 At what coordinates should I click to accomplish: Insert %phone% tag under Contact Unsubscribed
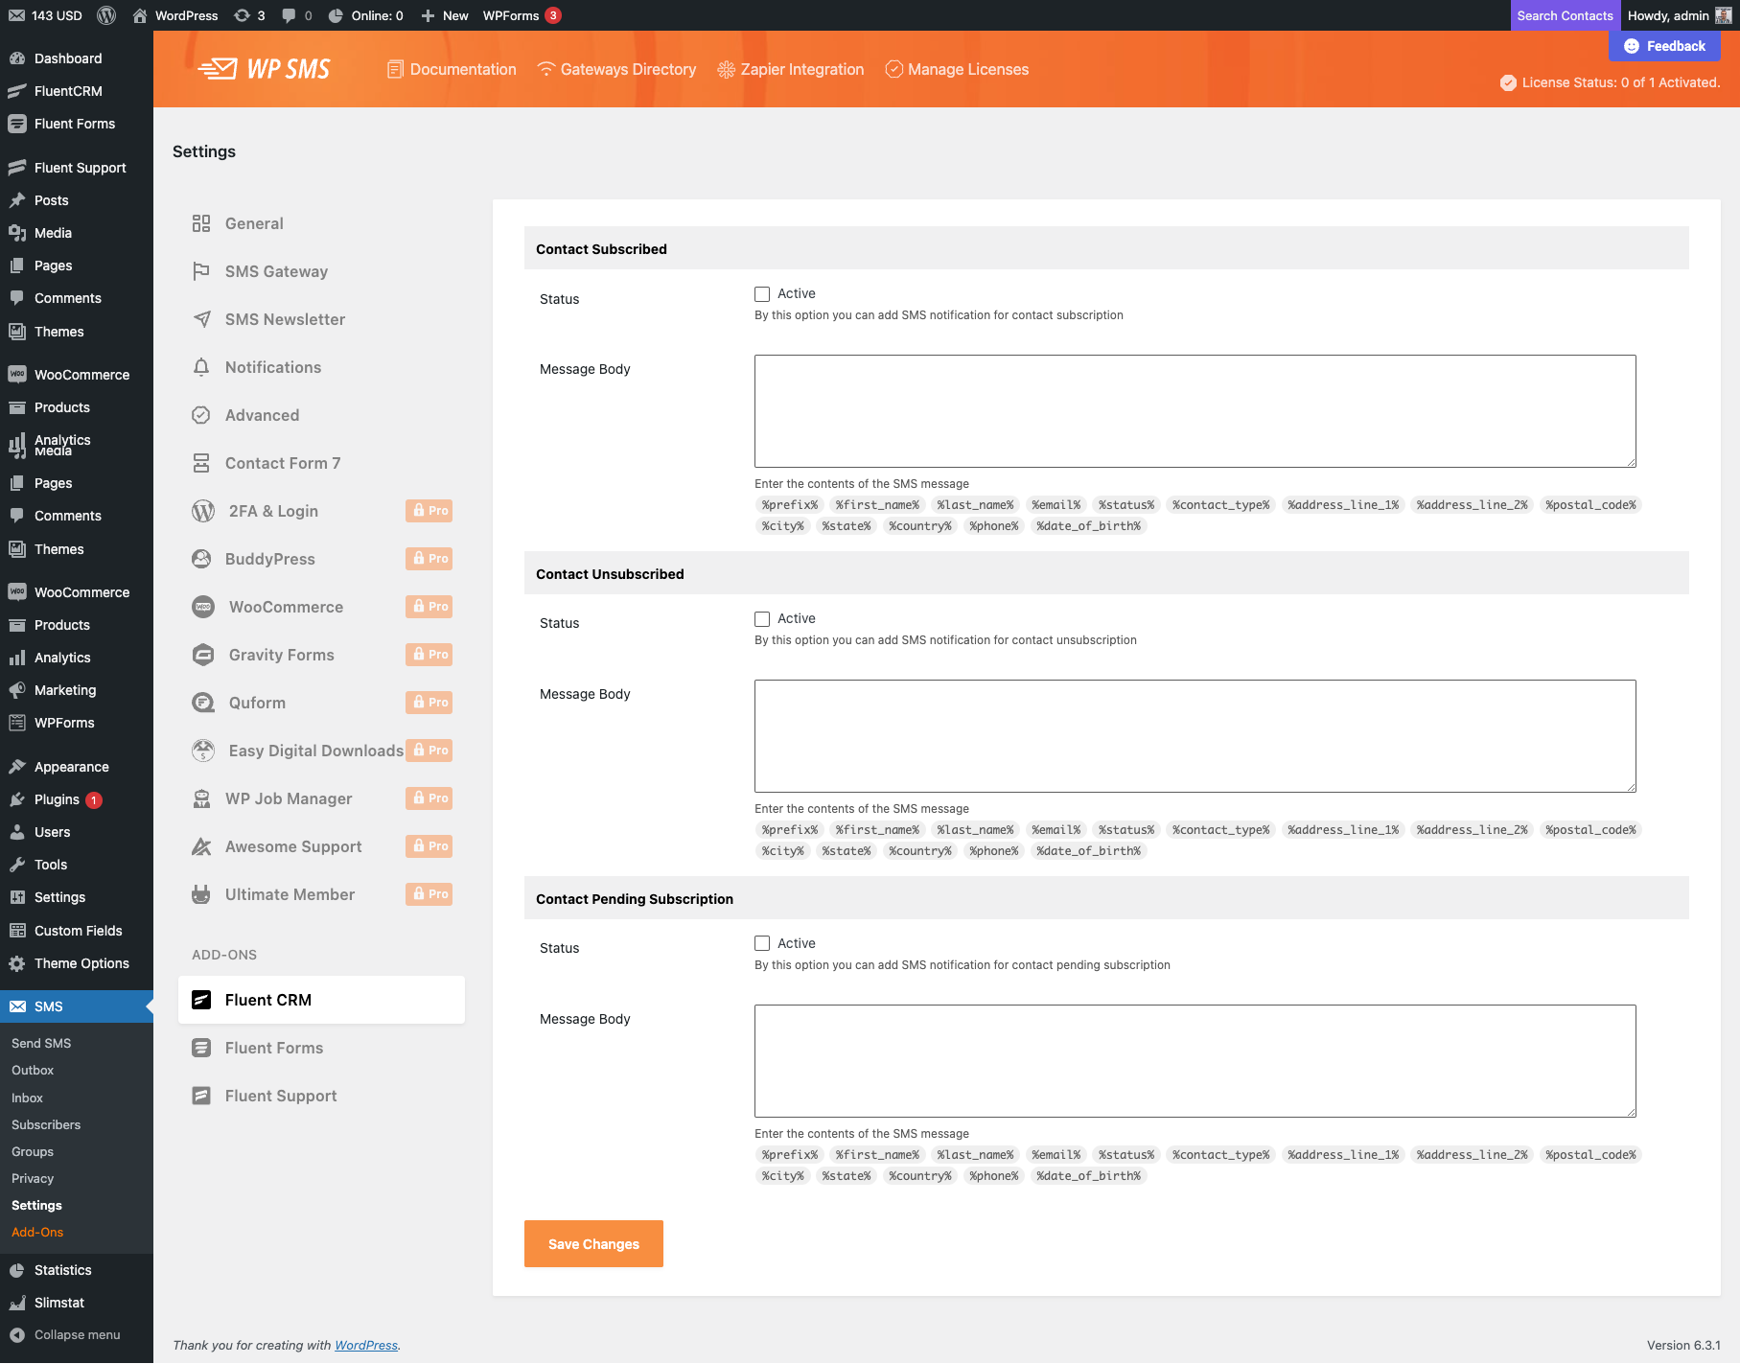tap(993, 851)
